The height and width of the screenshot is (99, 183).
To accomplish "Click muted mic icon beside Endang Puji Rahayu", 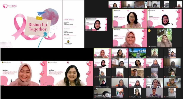I will 147,67.
